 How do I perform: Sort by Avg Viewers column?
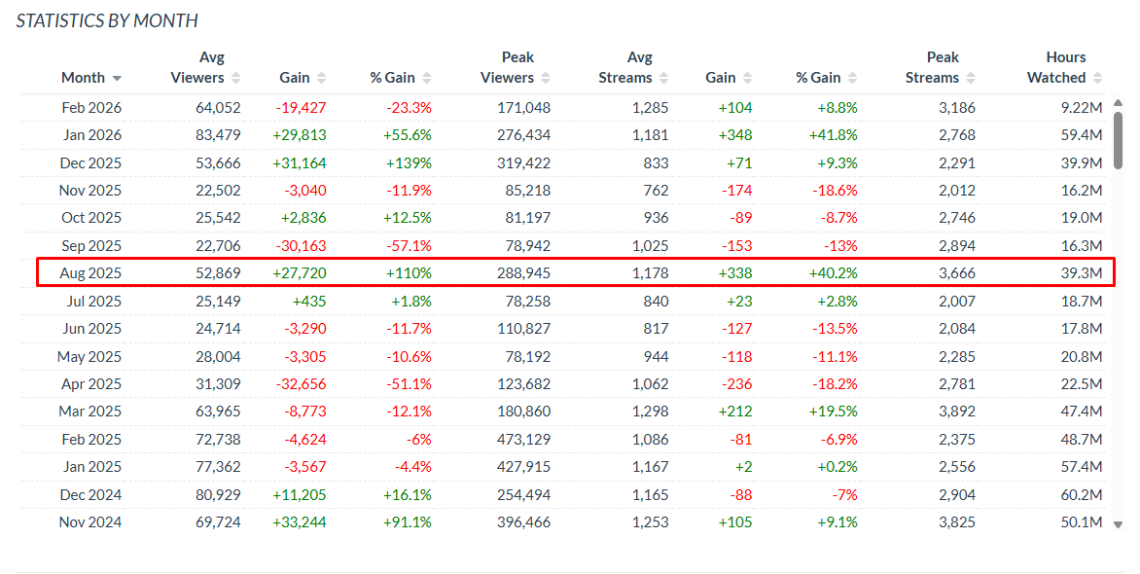point(205,68)
